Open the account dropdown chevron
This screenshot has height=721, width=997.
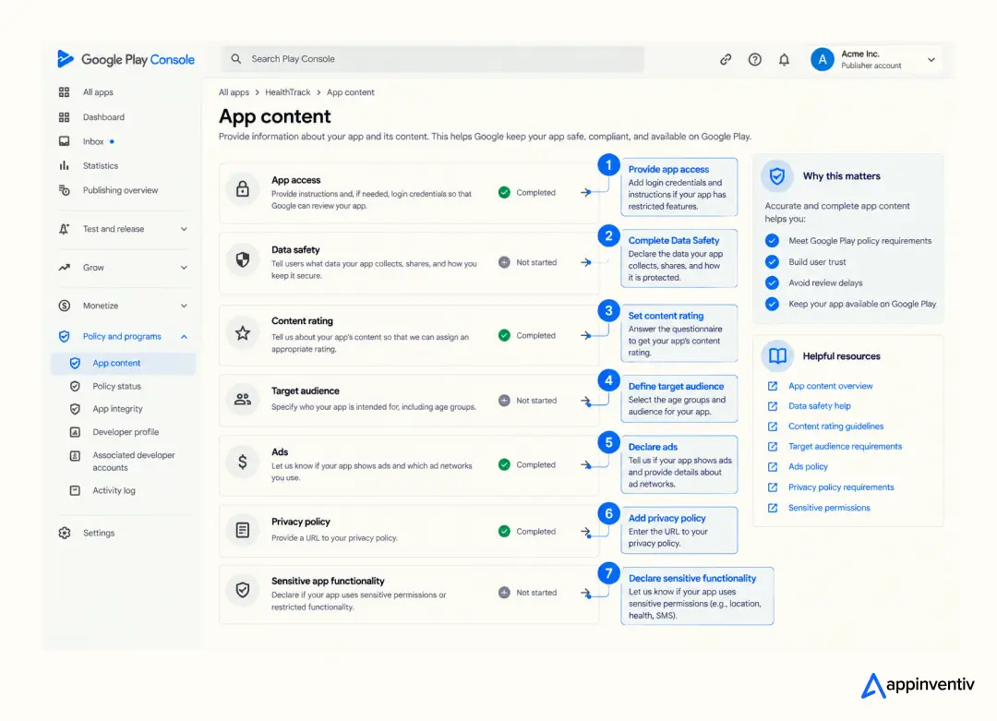click(x=931, y=60)
